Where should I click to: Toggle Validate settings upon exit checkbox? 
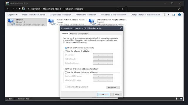(66, 87)
